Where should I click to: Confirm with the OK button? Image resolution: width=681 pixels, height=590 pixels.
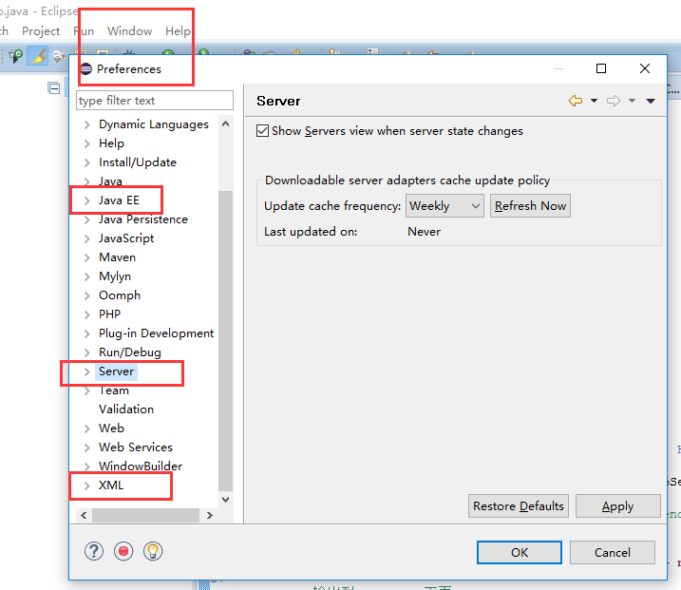[x=520, y=552]
